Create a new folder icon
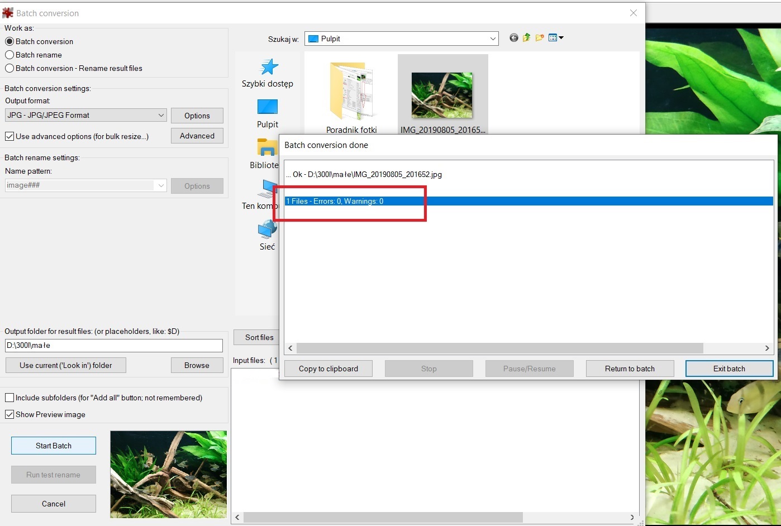The image size is (781, 526). 540,38
